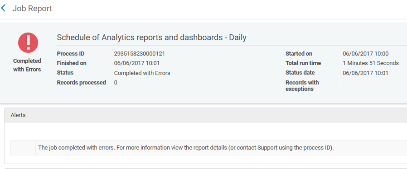407x169 pixels.
Task: Click the Status date label
Action: [x=300, y=73]
